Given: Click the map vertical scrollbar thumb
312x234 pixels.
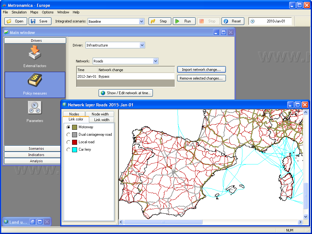Looking at the screenshot, I should (x=306, y=196).
